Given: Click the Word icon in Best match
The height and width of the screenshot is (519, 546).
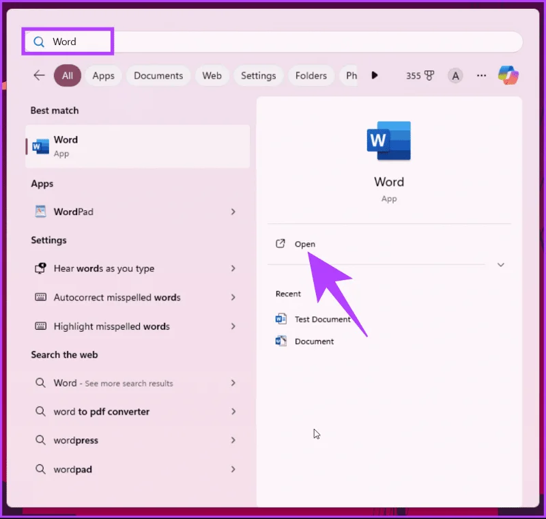Looking at the screenshot, I should (41, 146).
